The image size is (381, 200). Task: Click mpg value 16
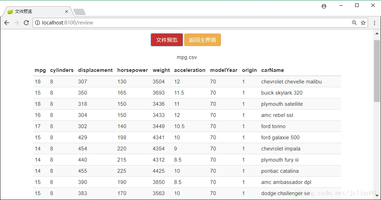click(x=38, y=115)
